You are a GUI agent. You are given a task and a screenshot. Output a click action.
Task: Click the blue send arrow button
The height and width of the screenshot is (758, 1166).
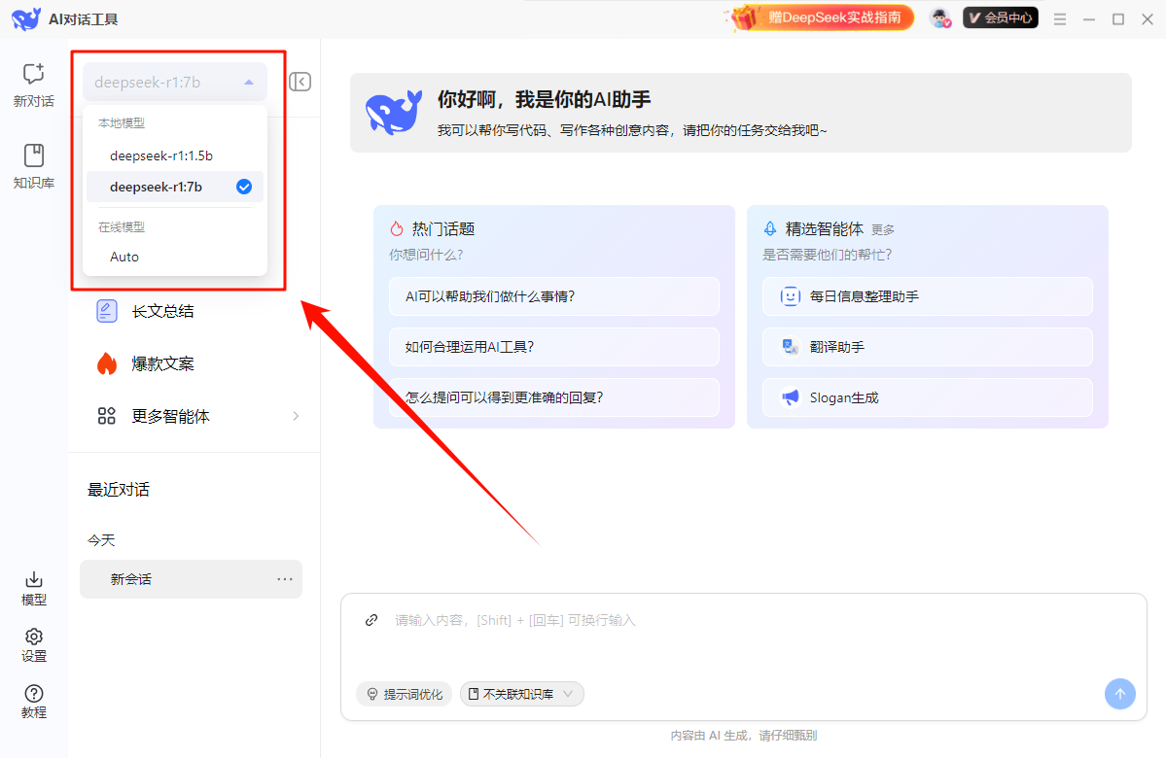[x=1119, y=694]
